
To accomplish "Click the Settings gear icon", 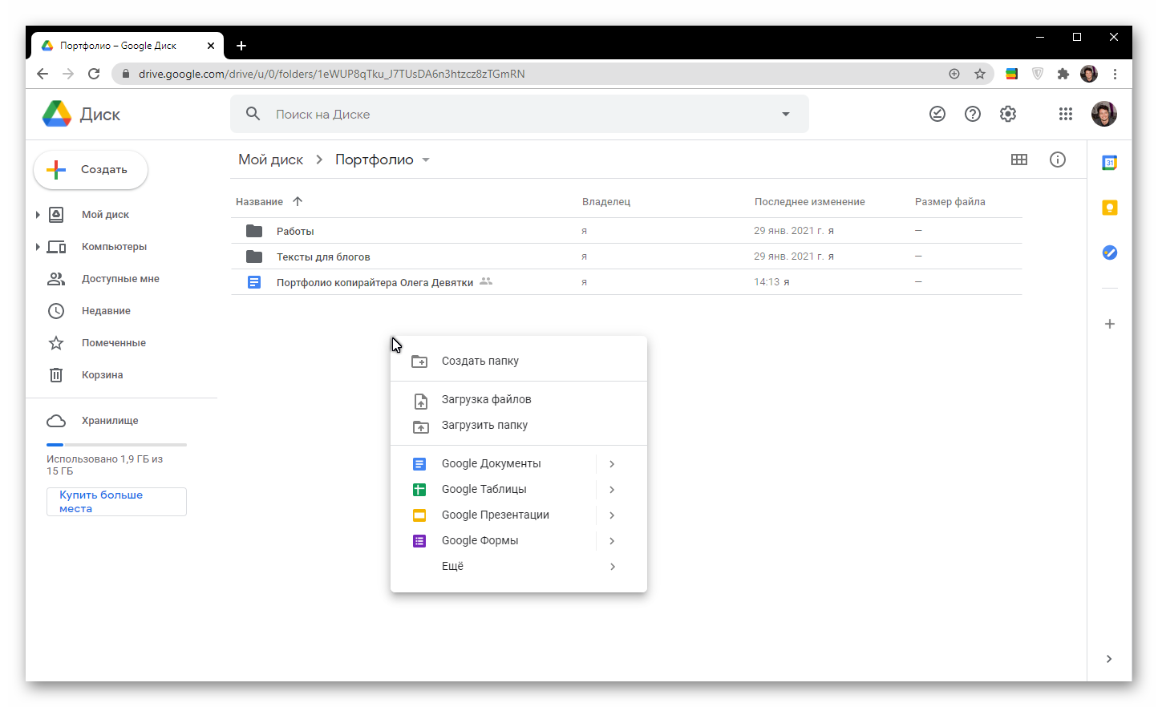I will (1008, 114).
